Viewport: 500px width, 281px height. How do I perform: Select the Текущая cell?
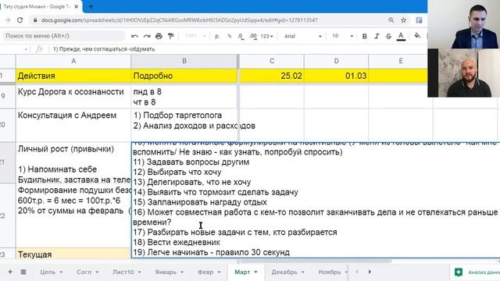(x=73, y=253)
